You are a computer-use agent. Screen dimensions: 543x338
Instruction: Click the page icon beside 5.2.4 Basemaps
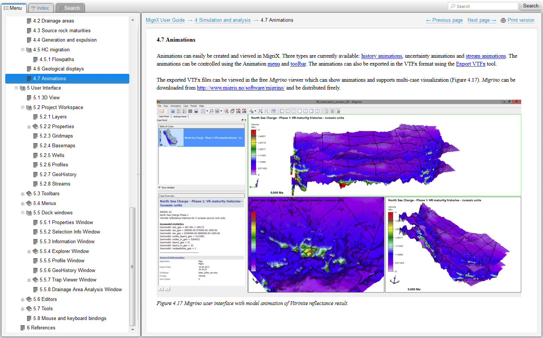coord(36,146)
